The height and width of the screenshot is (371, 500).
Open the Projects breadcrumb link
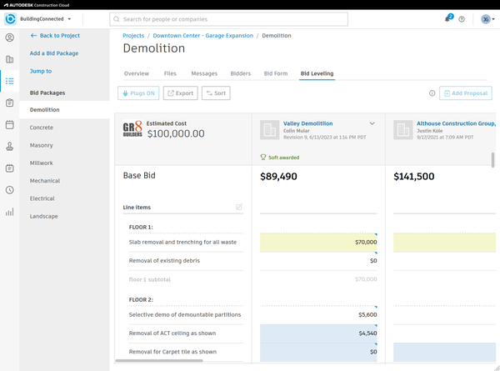pos(133,35)
